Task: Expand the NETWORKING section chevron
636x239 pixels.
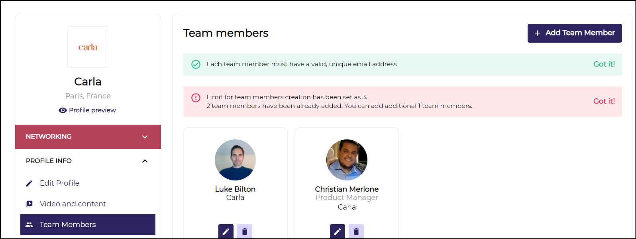Action: pyautogui.click(x=145, y=137)
